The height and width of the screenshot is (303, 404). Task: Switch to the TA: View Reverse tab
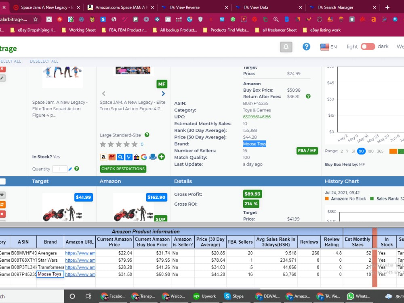pyautogui.click(x=194, y=7)
